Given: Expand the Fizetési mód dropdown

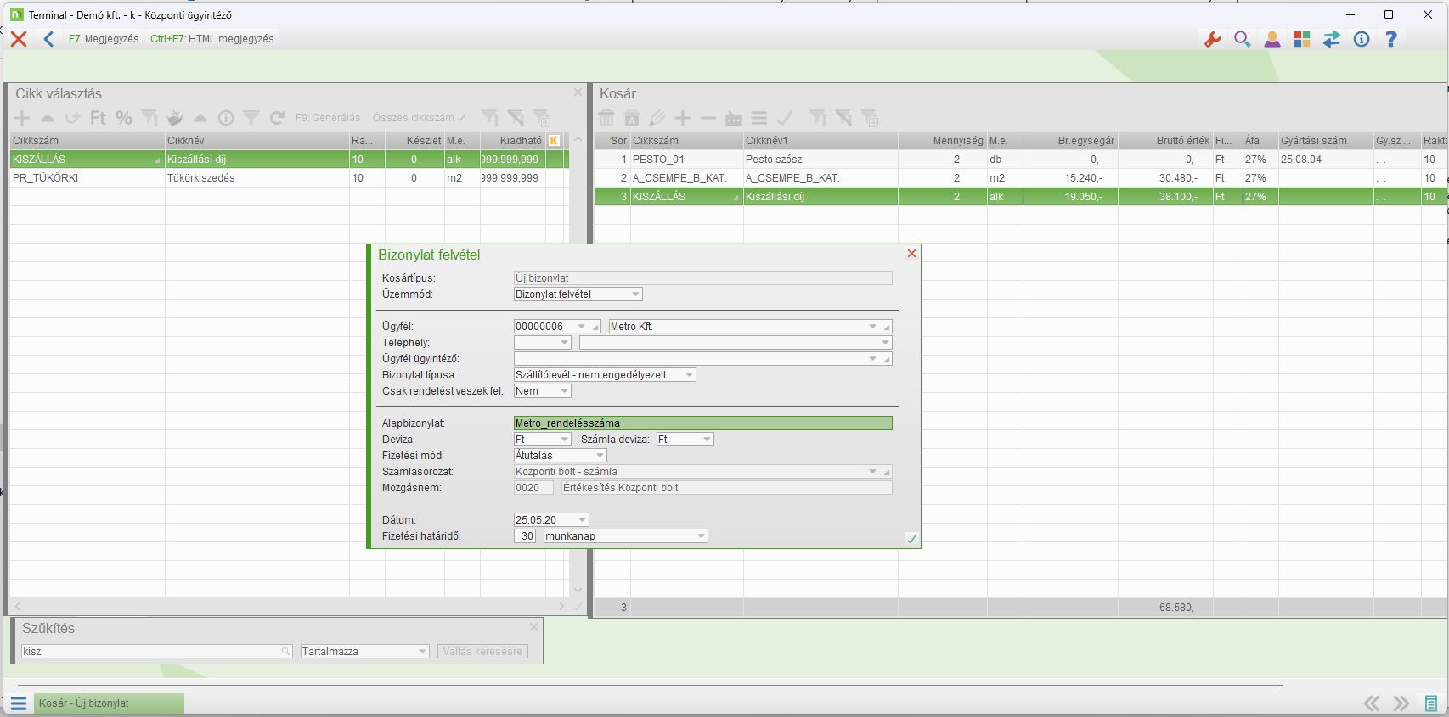Looking at the screenshot, I should coord(600,456).
